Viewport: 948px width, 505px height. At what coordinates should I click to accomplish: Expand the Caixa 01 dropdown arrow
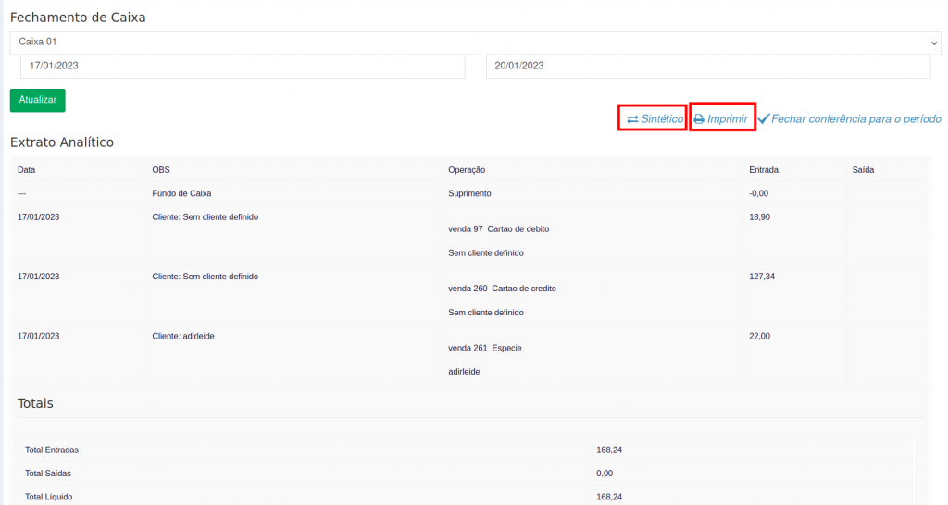(933, 43)
